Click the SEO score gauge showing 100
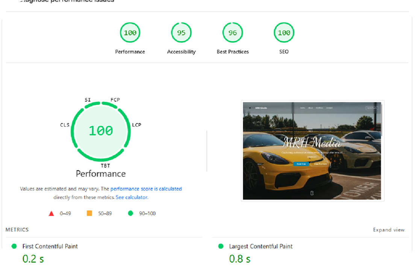Screen dimensions: 415x268 pos(284,32)
